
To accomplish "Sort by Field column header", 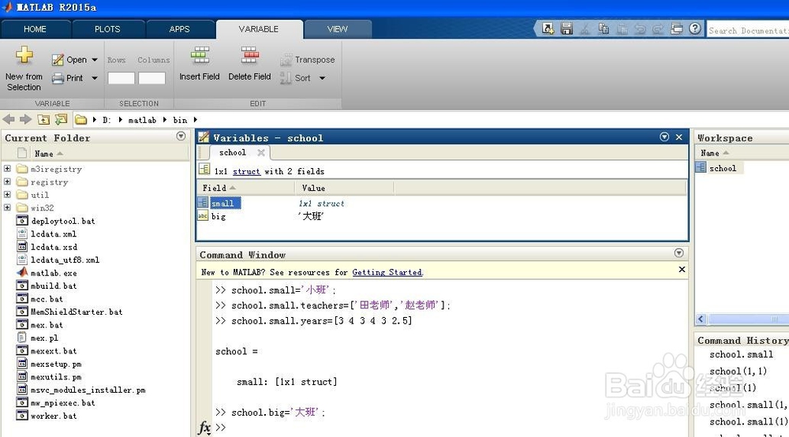I will coord(245,188).
